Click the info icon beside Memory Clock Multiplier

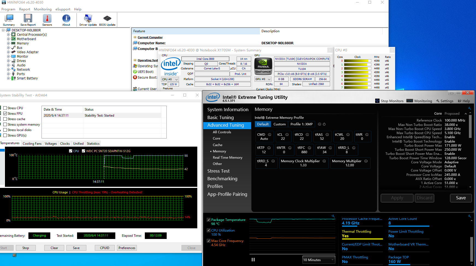coord(324,161)
